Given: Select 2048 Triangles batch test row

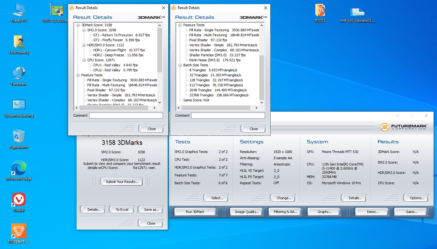Looking at the screenshot, I should point(218,90).
